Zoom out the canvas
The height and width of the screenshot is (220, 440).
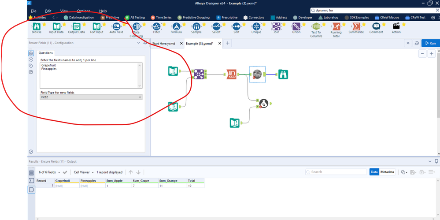[422, 54]
